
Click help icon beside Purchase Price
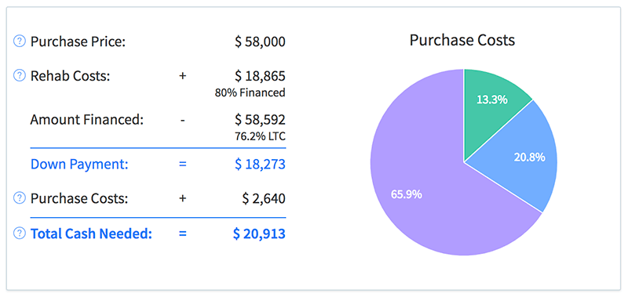(20, 42)
